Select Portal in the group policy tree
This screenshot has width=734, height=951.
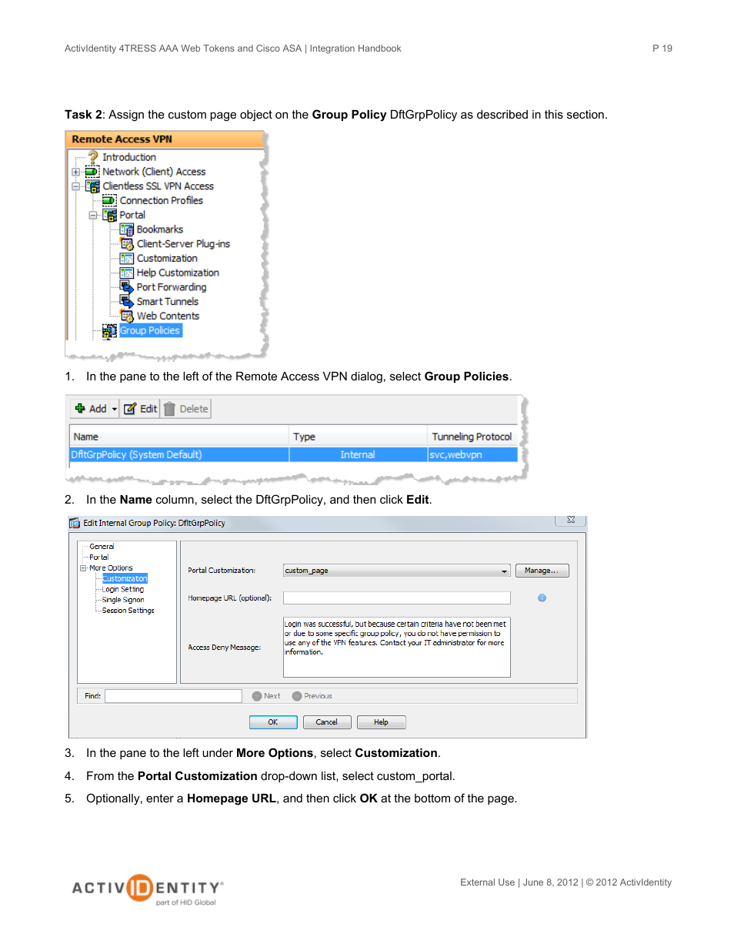pos(98,558)
